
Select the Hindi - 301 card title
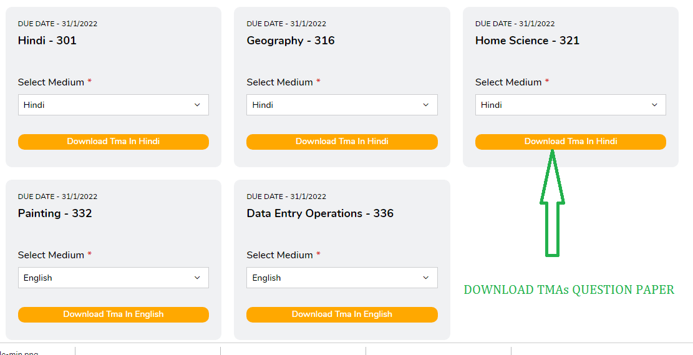pos(47,41)
